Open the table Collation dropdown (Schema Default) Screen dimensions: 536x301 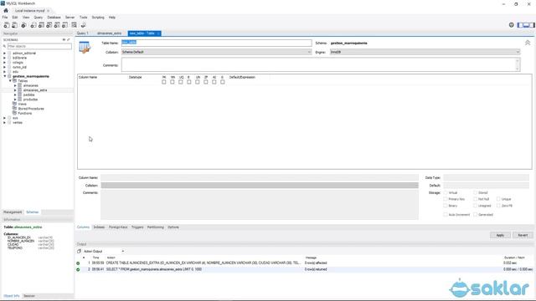216,52
